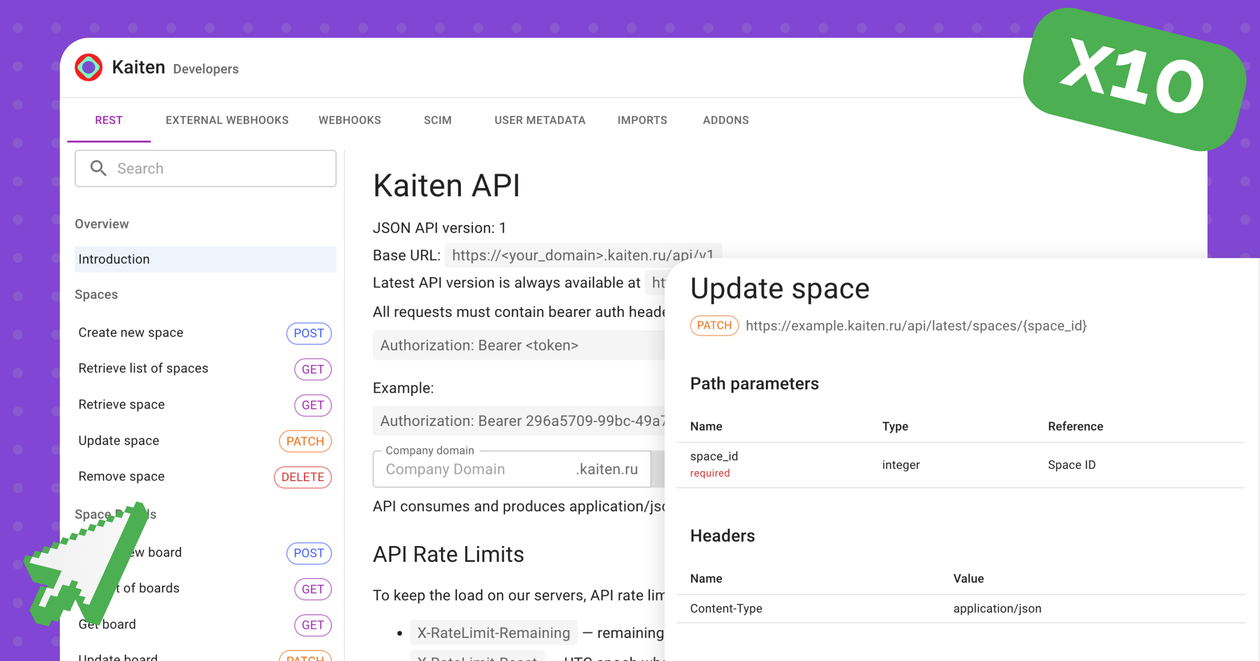This screenshot has width=1260, height=661.
Task: Focus the Search input field
Action: click(205, 168)
